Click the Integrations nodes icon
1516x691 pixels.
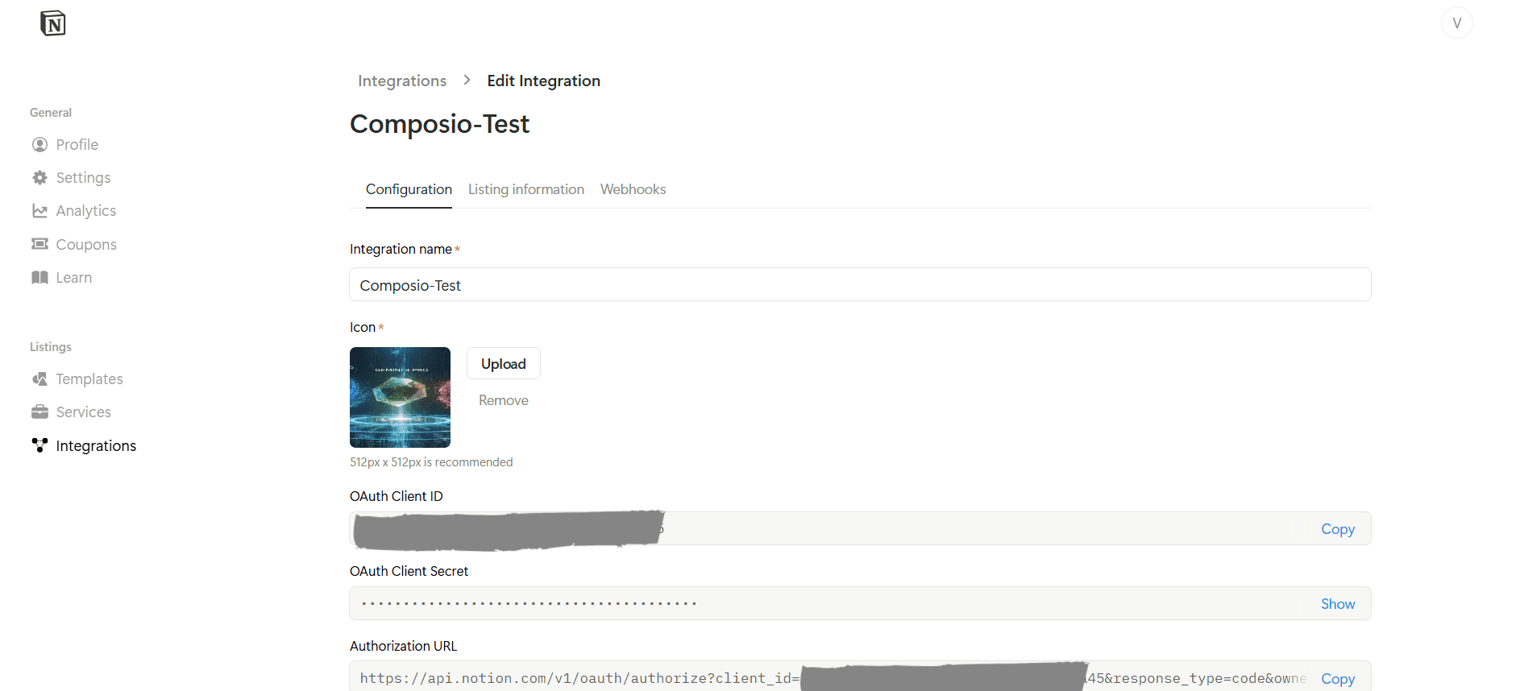(x=39, y=445)
